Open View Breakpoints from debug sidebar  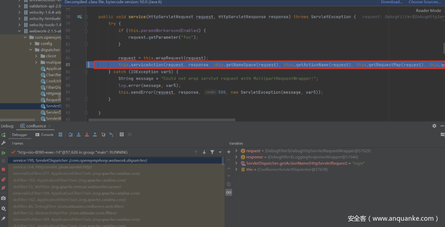(4, 179)
